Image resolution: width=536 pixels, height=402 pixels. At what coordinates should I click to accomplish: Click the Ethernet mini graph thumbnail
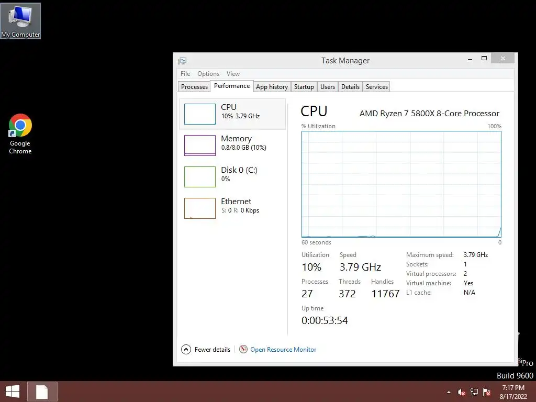200,208
